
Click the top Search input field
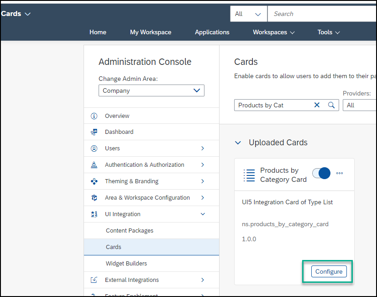(x=322, y=14)
